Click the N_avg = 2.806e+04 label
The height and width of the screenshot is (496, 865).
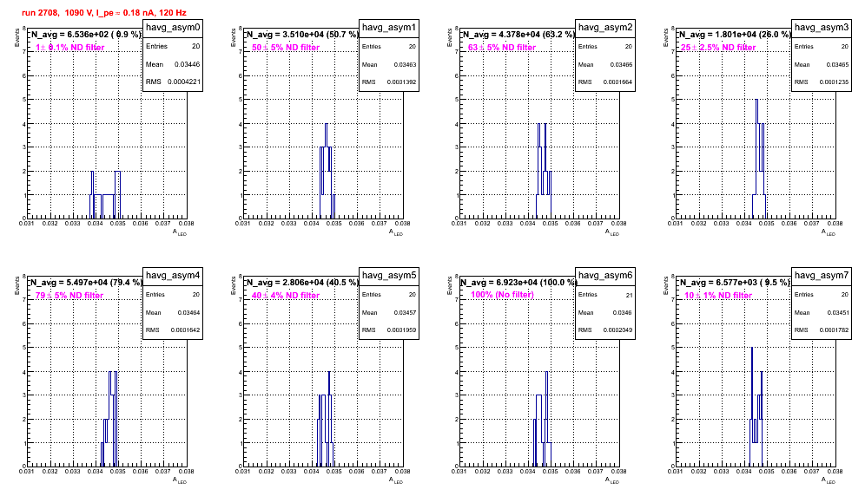click(x=302, y=282)
